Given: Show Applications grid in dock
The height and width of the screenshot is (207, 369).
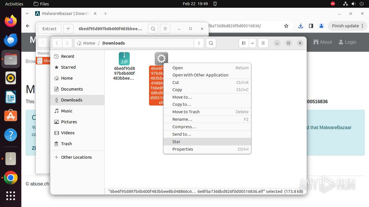Looking at the screenshot, I should pyautogui.click(x=11, y=196).
